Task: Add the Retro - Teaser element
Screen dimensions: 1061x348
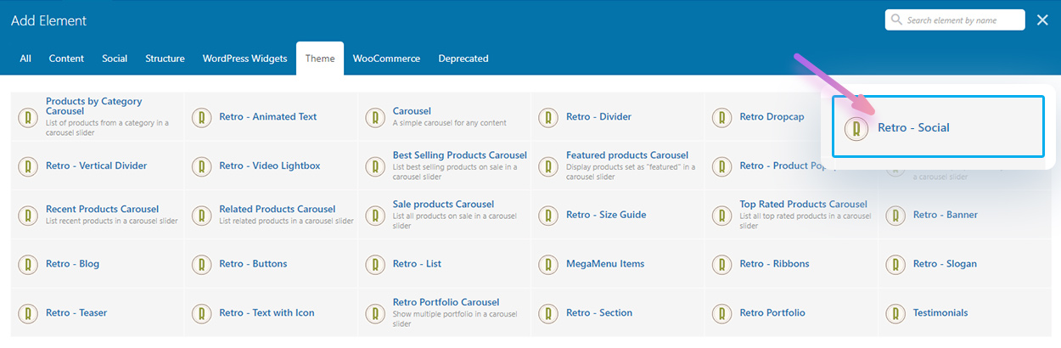Action: 98,312
